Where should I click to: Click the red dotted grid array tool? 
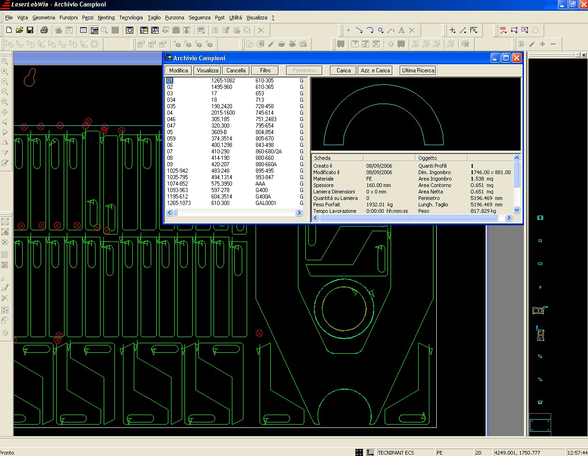point(503,30)
